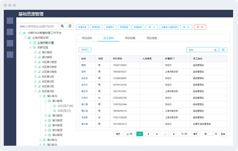Select the A区第3楼栋 tree item
The width and height of the screenshot is (238, 151).
[49, 72]
